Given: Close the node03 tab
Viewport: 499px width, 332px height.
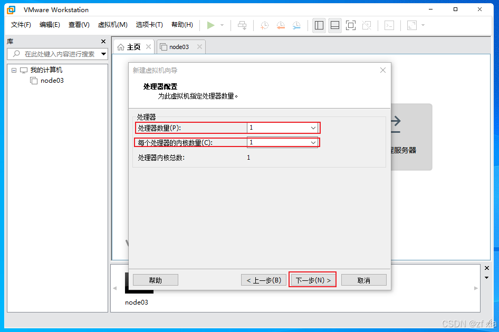Looking at the screenshot, I should click(x=199, y=47).
